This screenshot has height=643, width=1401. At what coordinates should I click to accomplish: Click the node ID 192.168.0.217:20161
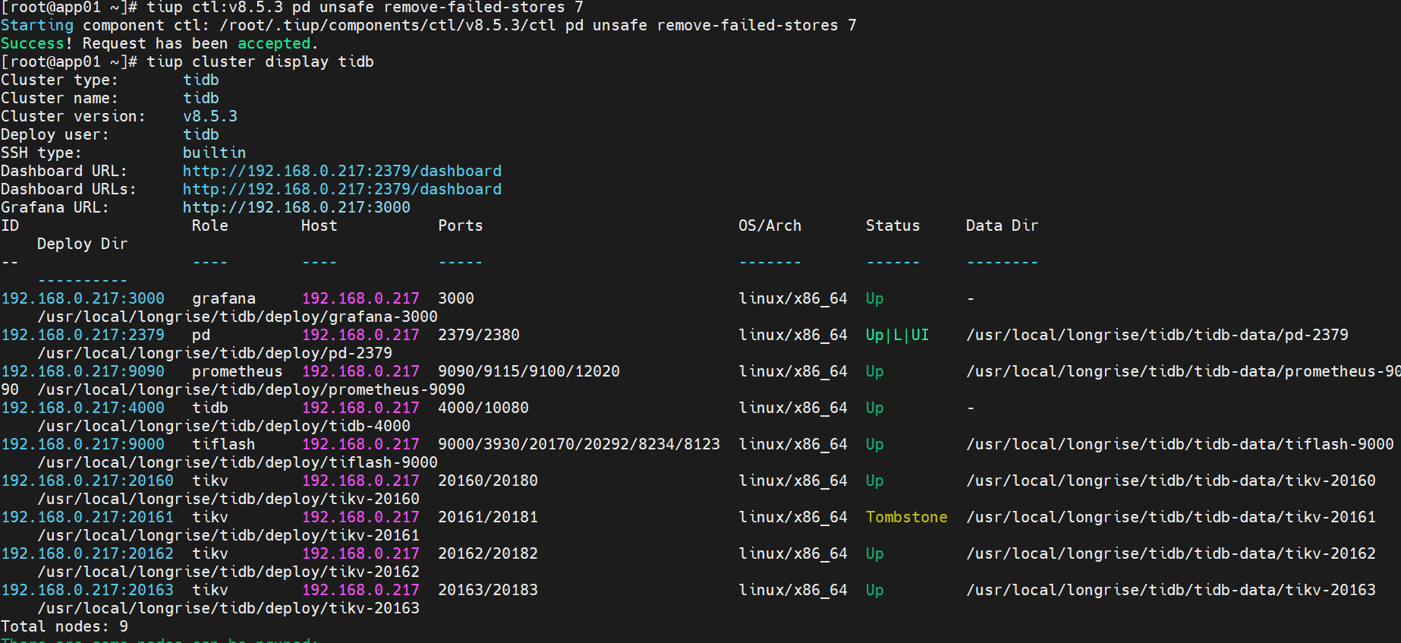(x=87, y=517)
